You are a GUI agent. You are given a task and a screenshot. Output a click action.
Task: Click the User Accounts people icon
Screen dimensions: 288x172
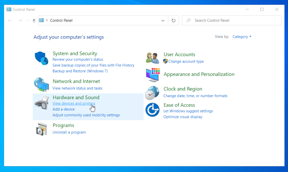tap(153, 58)
